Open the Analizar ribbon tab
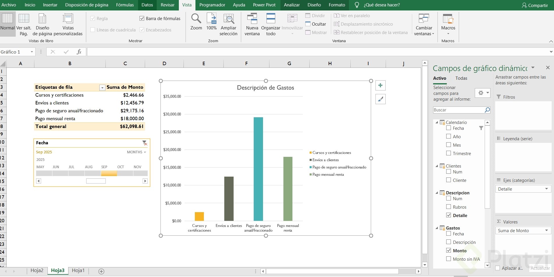The height and width of the screenshot is (277, 554). 292,5
